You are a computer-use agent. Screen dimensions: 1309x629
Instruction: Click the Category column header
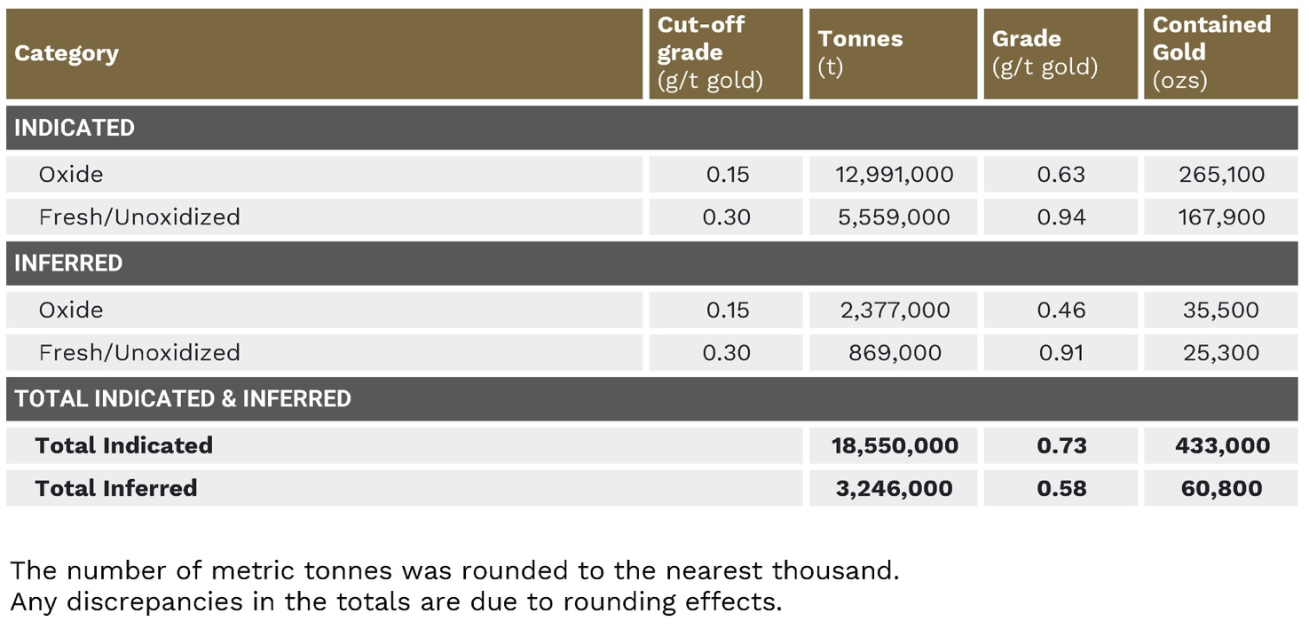point(67,53)
